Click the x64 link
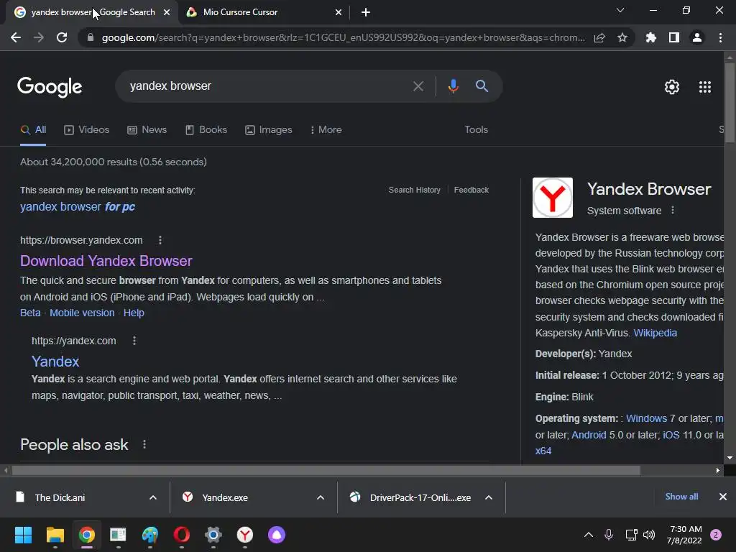The image size is (736, 552). [x=543, y=451]
